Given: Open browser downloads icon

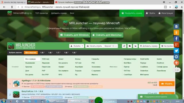Looking at the screenshot, I should 182,7.
